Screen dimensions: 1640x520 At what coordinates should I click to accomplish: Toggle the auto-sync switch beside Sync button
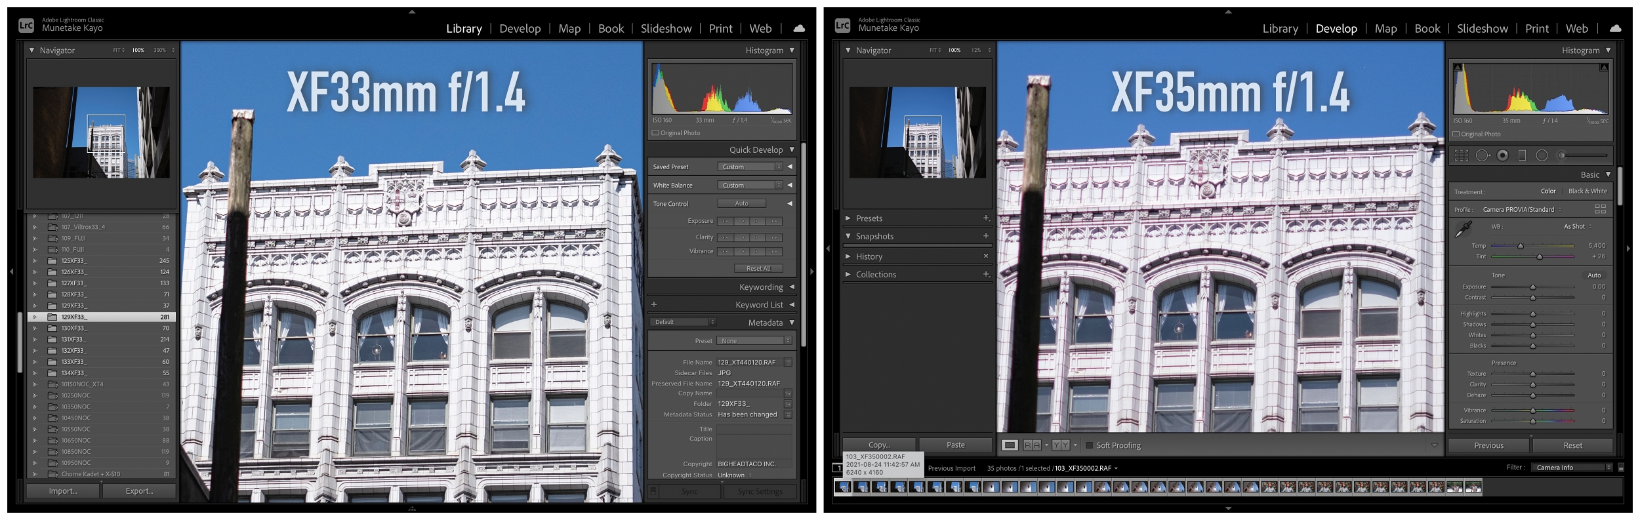(653, 491)
